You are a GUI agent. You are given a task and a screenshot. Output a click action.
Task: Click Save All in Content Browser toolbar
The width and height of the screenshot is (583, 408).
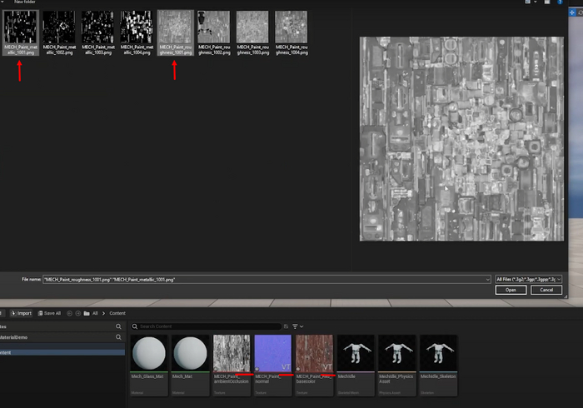[49, 313]
